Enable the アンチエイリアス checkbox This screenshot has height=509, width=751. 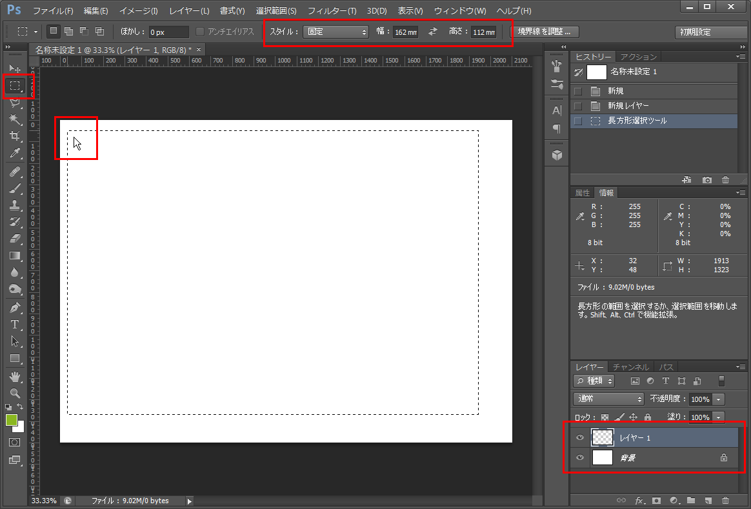(200, 32)
